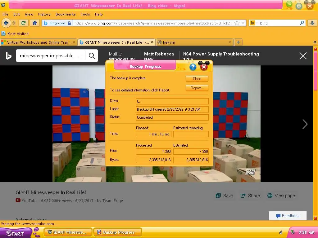Image resolution: width=318 pixels, height=238 pixels.
Task: Click the video thumbnail of cardboard boxes
Action: [x=157, y=124]
